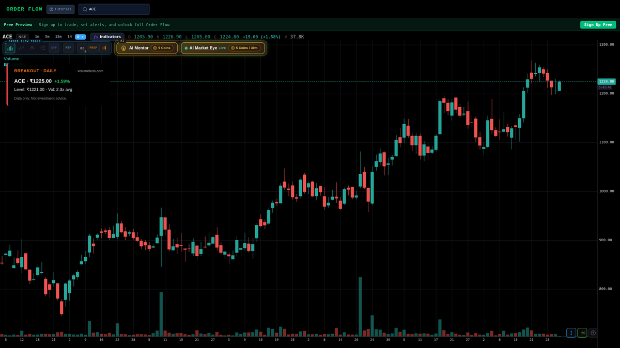Image resolution: width=620 pixels, height=348 pixels.
Task: Switch to 15m timeframe
Action: coord(58,37)
